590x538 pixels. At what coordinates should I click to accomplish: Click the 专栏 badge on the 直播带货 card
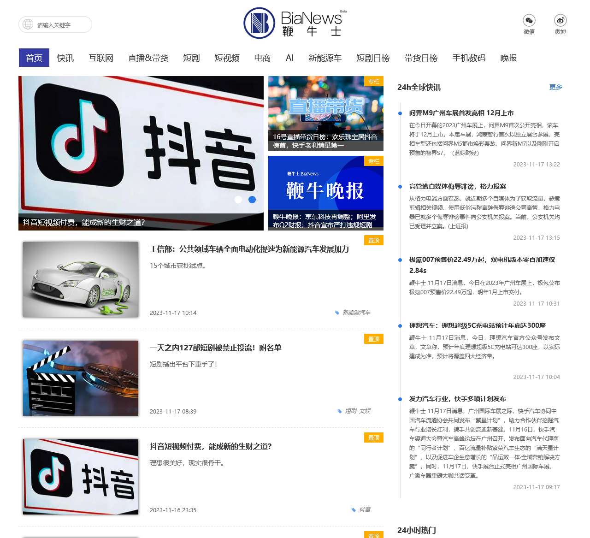374,82
